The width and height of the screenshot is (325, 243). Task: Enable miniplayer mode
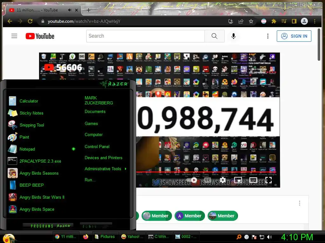[x=238, y=180]
